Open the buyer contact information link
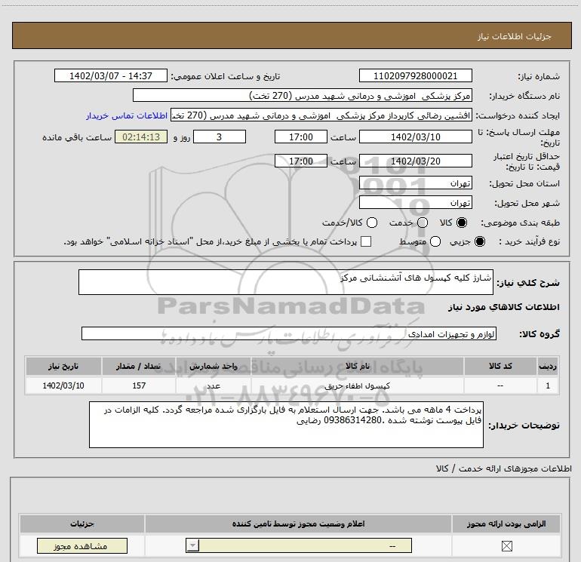The image size is (581, 562). [x=127, y=115]
